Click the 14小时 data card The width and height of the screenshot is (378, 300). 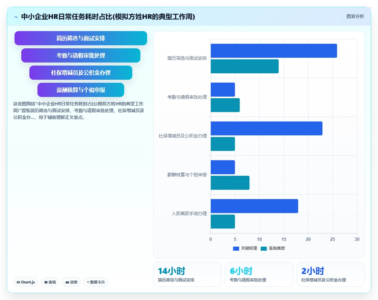pos(187,274)
